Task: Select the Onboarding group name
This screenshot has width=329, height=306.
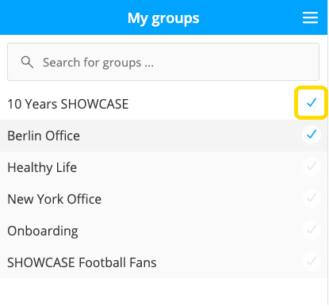Action: point(43,231)
